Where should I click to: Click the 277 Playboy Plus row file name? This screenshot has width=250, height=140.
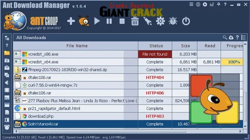coord(82,101)
